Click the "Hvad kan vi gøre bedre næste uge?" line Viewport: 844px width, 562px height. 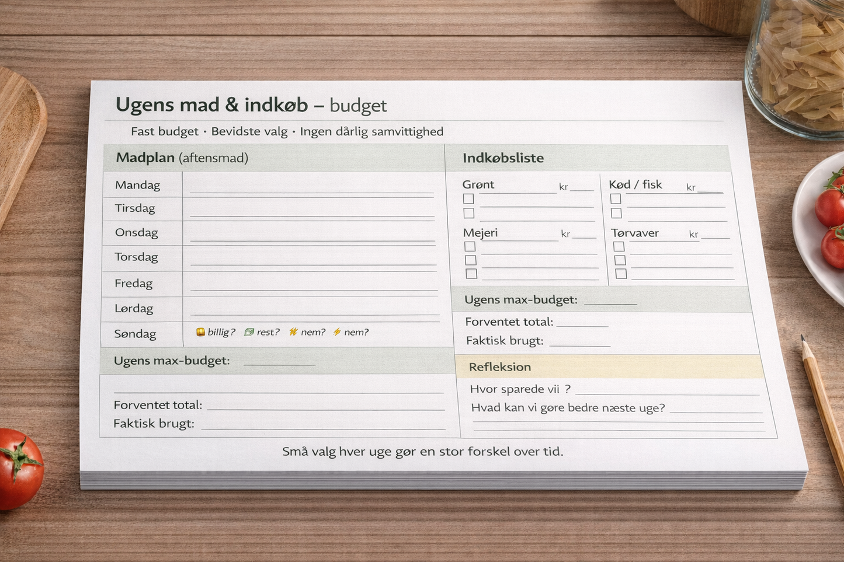tap(718, 410)
